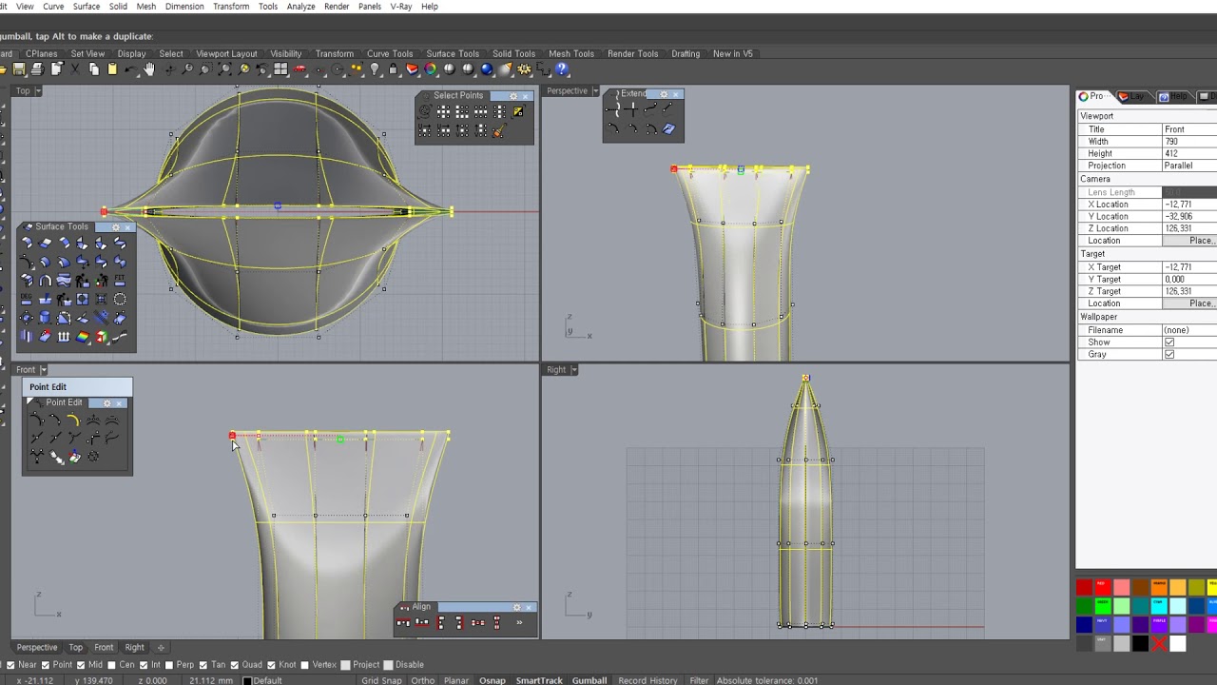Click the blue render sphere icon
1217x685 pixels.
[x=487, y=69]
